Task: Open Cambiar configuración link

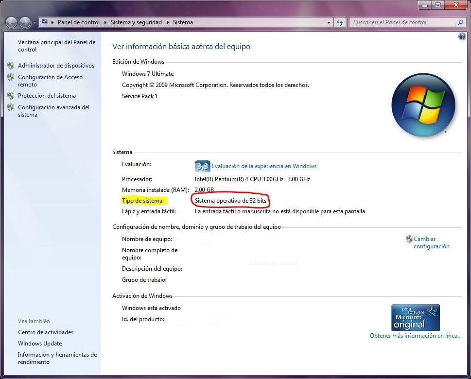Action: click(x=431, y=242)
